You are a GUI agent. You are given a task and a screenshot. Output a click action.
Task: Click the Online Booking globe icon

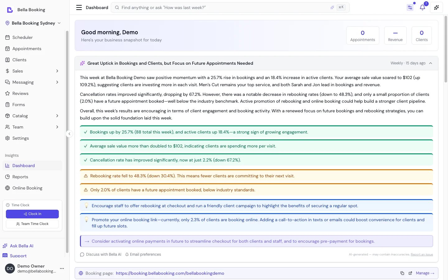pyautogui.click(x=7, y=188)
